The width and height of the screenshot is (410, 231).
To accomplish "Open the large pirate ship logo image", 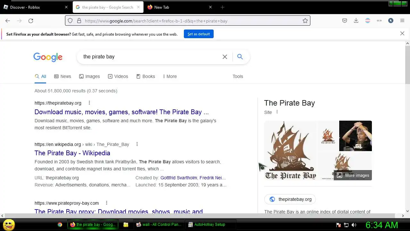I will (291, 150).
